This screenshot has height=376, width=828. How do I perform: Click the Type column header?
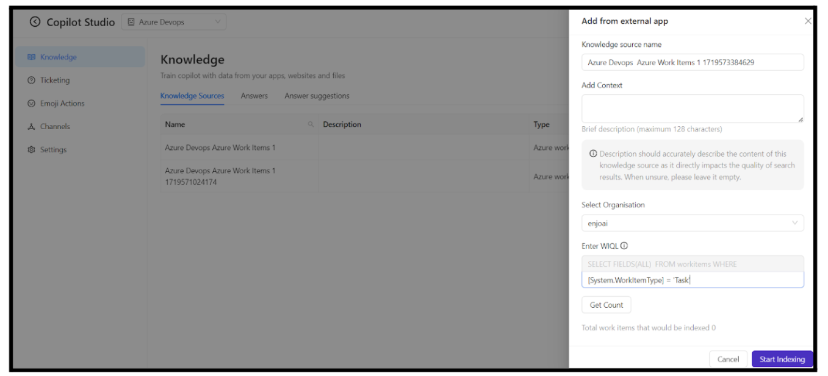541,124
